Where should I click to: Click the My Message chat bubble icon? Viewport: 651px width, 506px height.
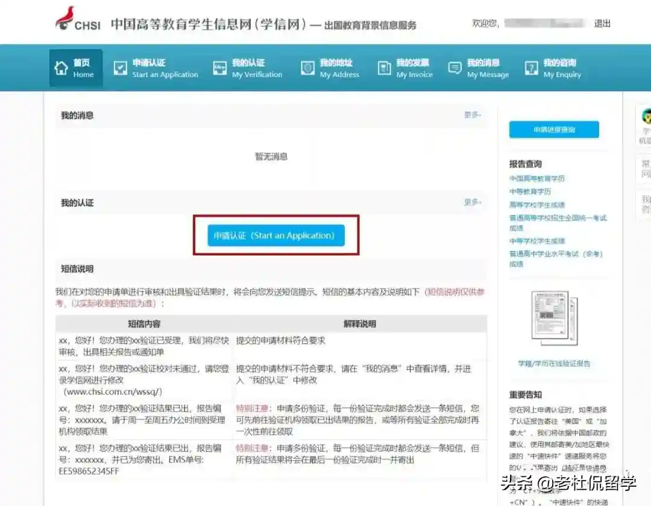click(455, 68)
